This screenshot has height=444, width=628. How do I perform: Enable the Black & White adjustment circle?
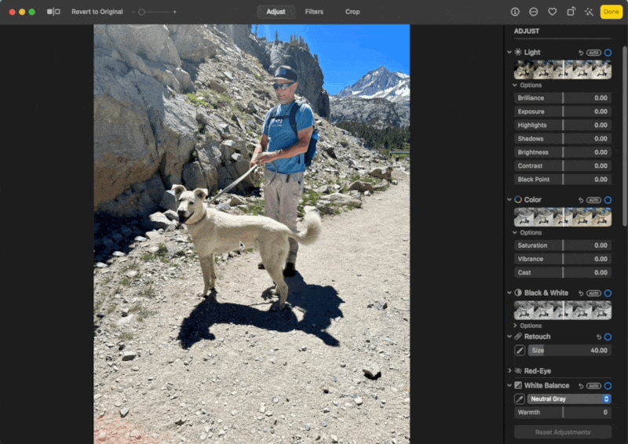coord(608,293)
